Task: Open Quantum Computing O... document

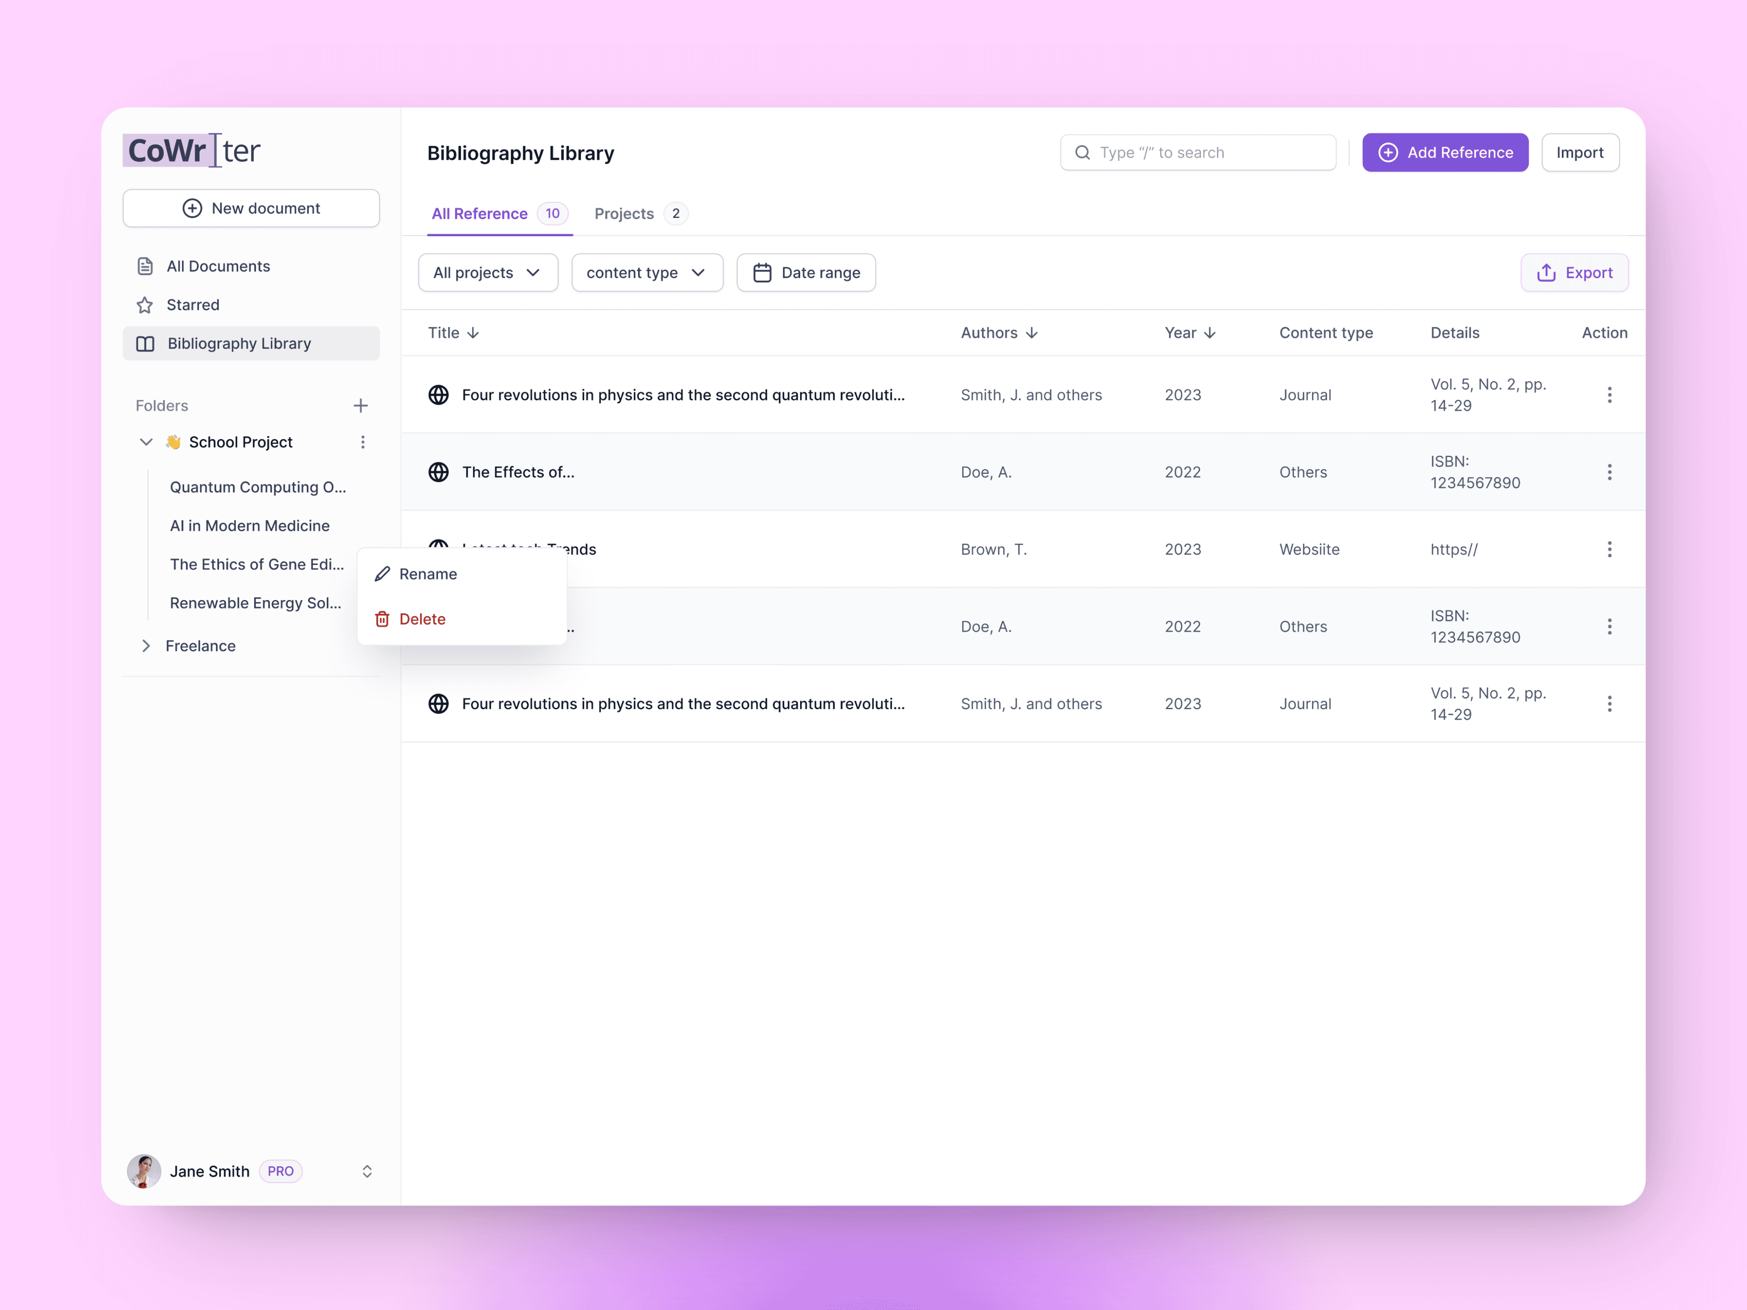Action: 258,487
